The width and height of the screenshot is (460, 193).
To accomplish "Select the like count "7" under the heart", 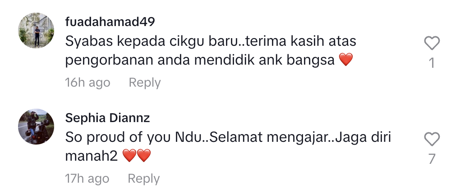I will (x=432, y=159).
